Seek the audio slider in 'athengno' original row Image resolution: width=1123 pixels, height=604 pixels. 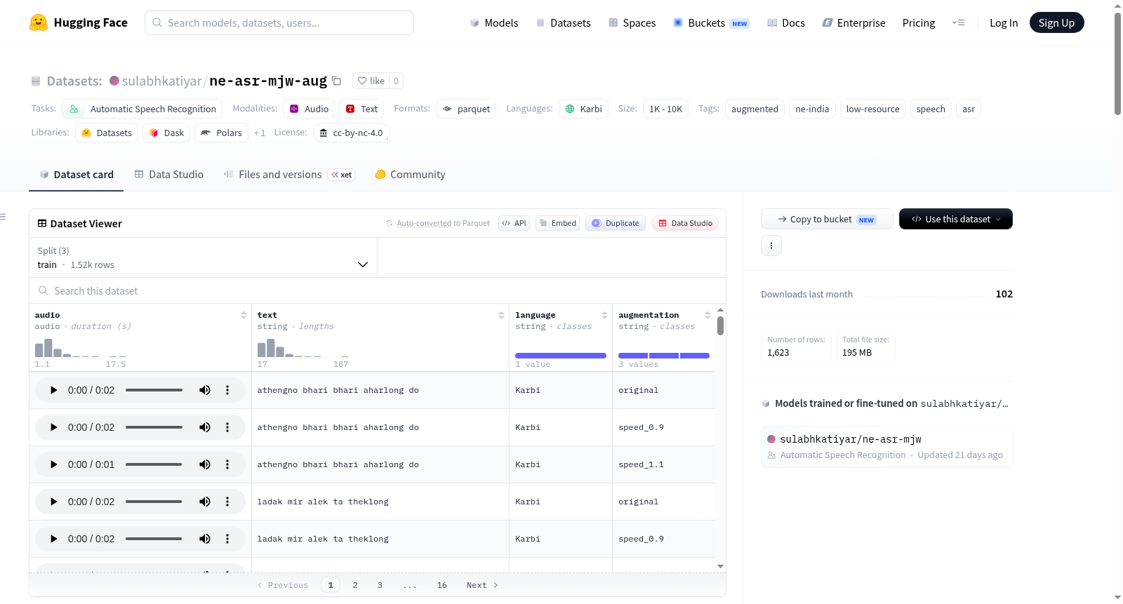[x=154, y=390]
